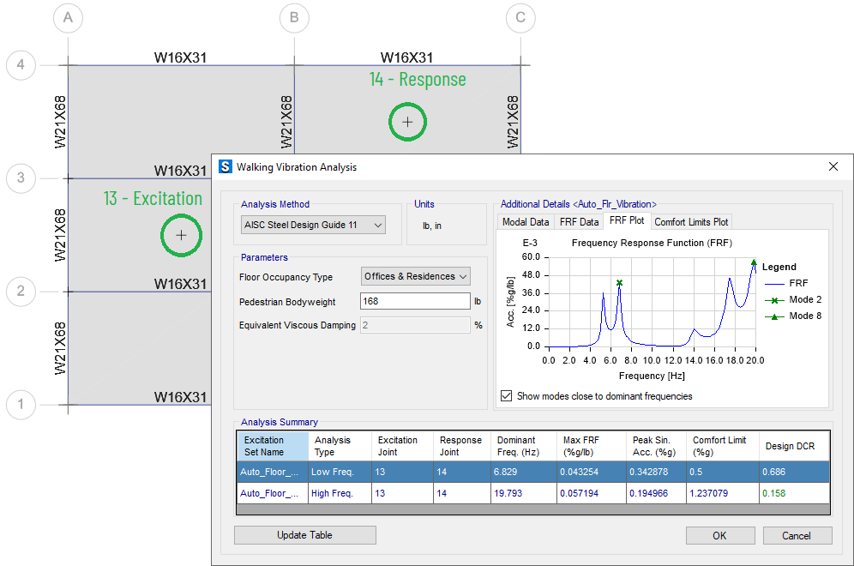Click the joint 14 Response marker circle

[x=407, y=122]
